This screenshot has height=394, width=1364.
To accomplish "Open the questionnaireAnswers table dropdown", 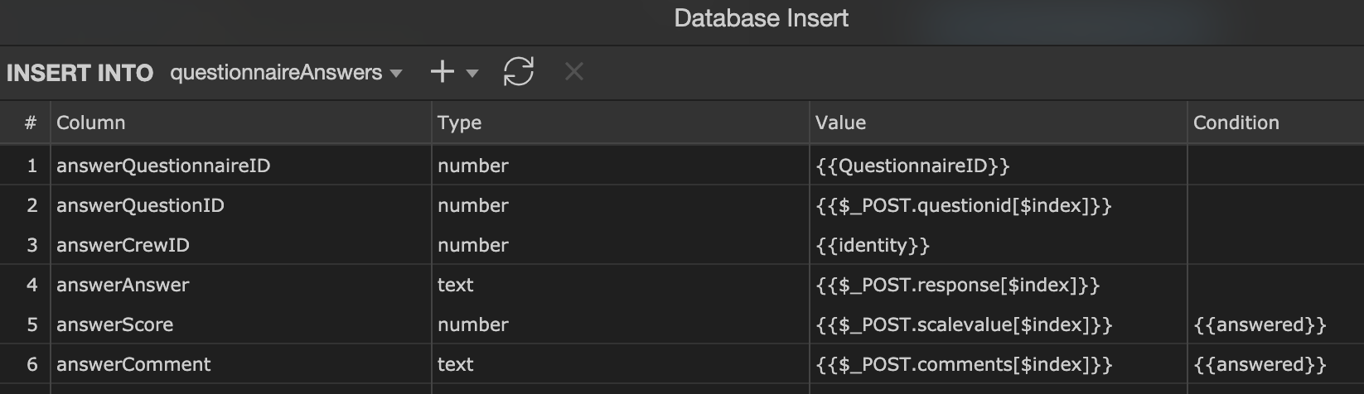I will pos(286,73).
